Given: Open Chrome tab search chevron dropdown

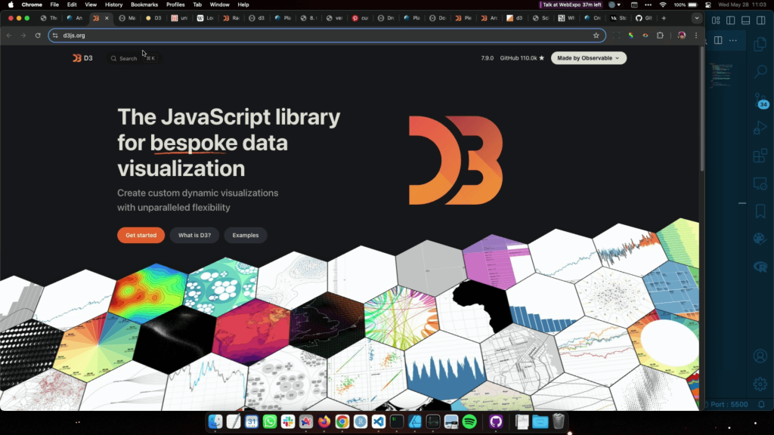Looking at the screenshot, I should [696, 18].
